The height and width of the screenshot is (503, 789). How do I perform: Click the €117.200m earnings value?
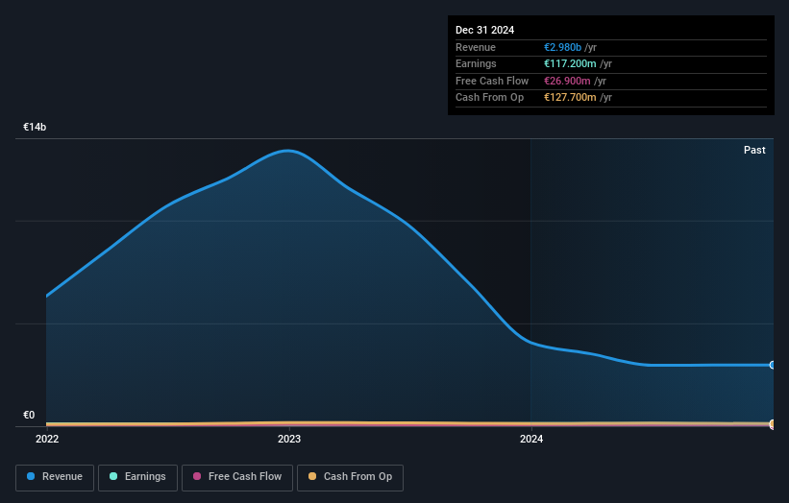(570, 63)
